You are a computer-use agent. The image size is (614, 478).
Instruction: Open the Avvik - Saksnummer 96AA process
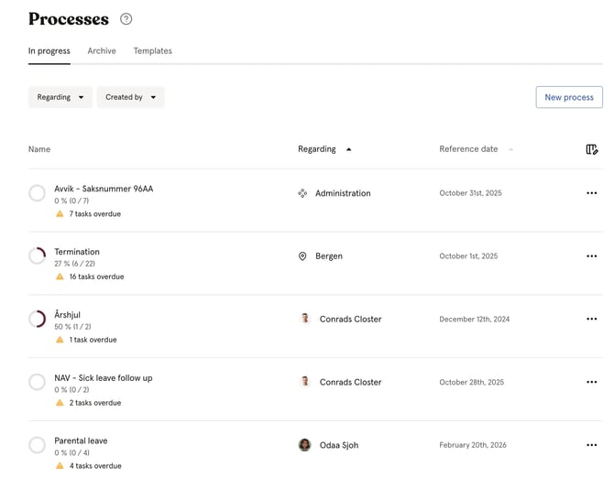104,189
